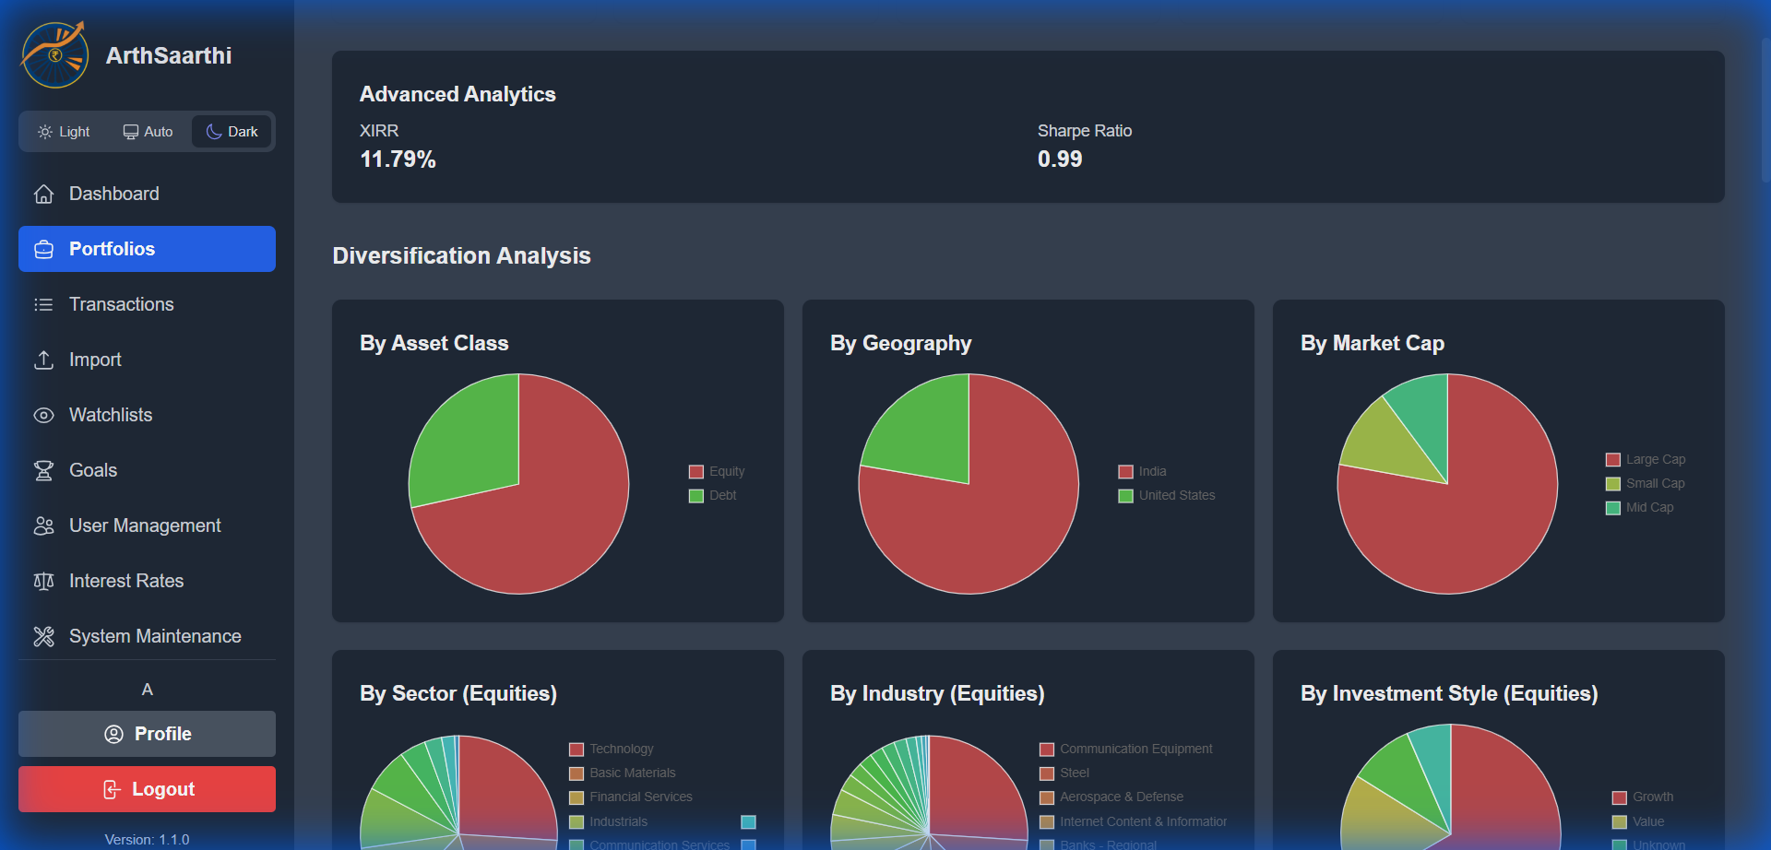Image resolution: width=1771 pixels, height=850 pixels.
Task: Click the Small Cap legend swatch
Action: coord(1612,483)
